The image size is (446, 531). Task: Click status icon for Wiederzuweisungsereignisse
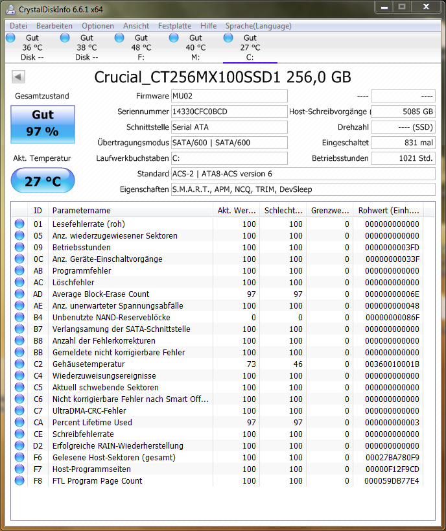click(19, 375)
